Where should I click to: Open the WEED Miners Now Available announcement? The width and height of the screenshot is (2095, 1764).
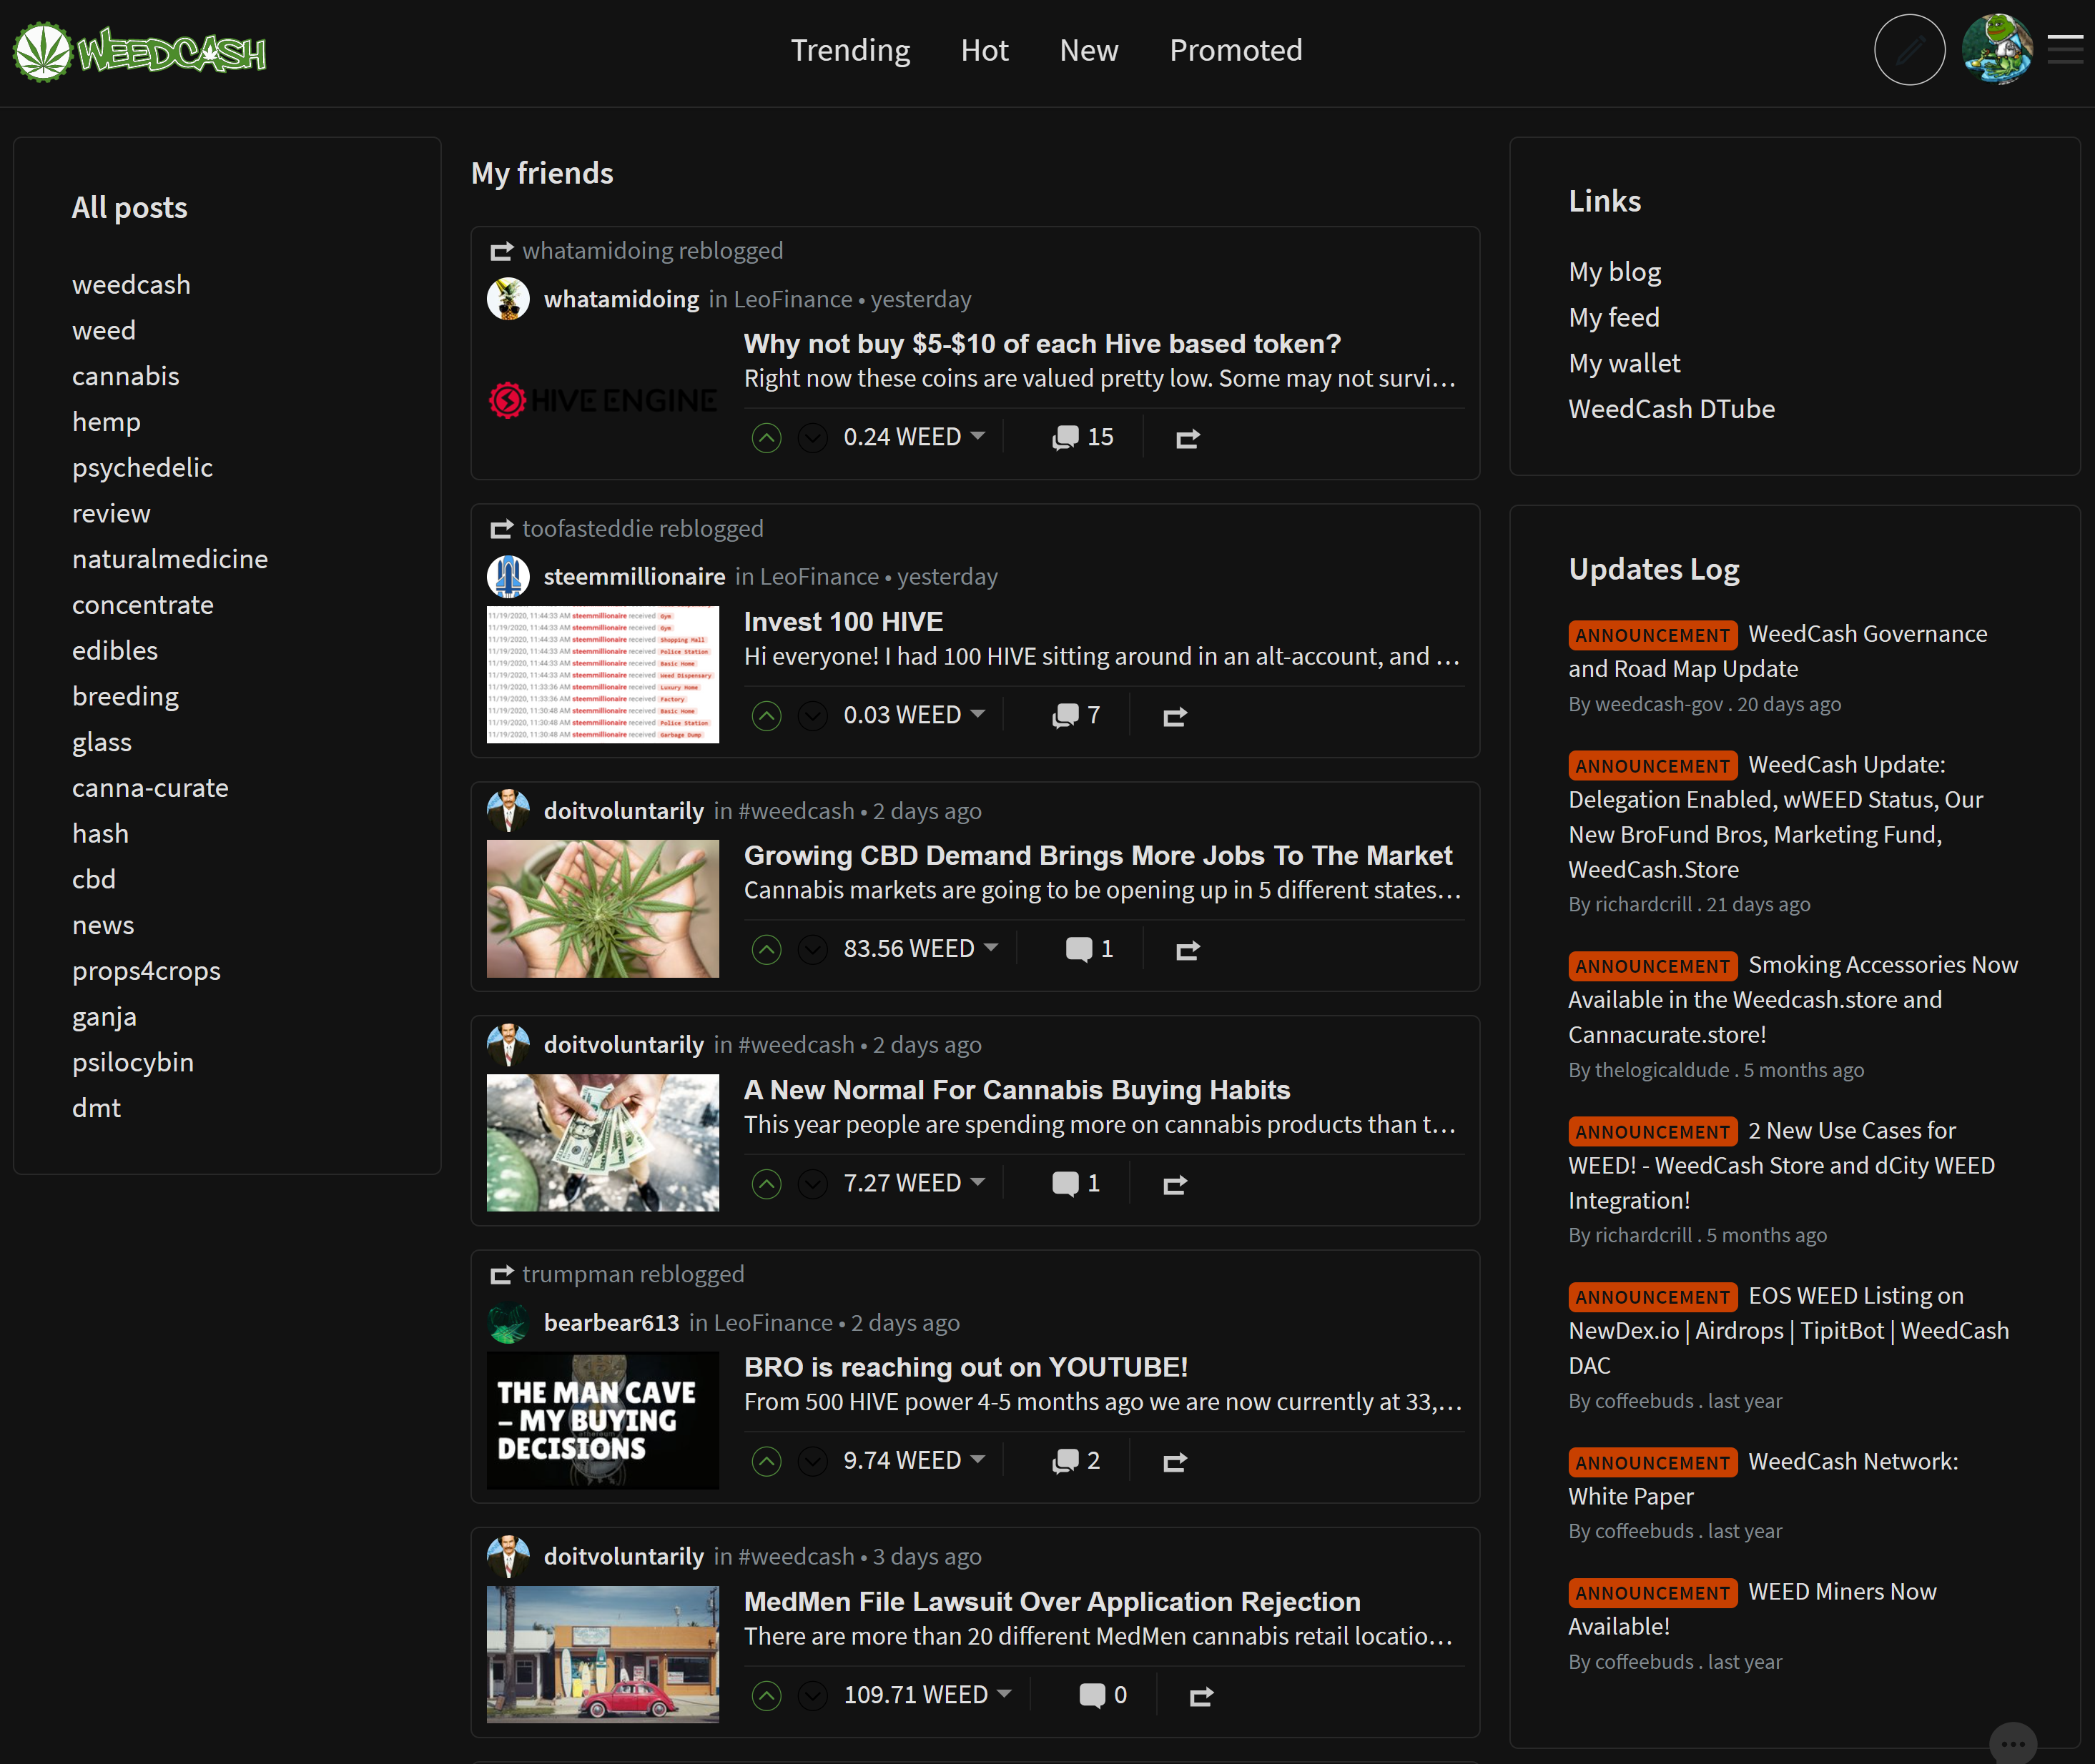point(1753,1609)
